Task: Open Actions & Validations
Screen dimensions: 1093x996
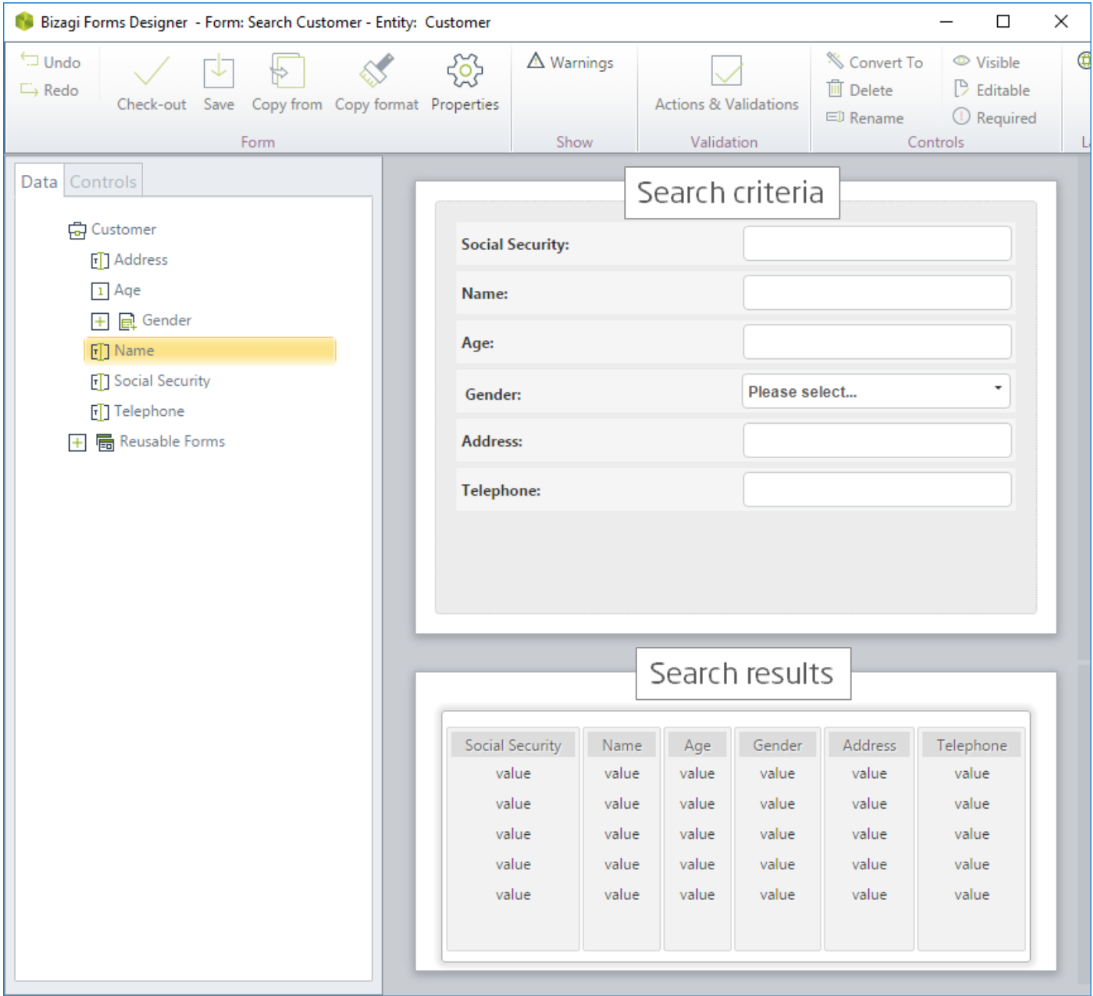Action: click(726, 84)
